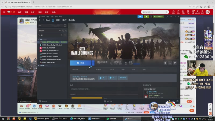Open Douyu 直播 live link

[26, 12]
